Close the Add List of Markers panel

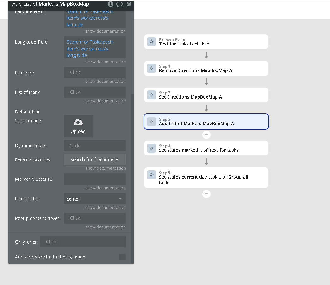point(129,4)
